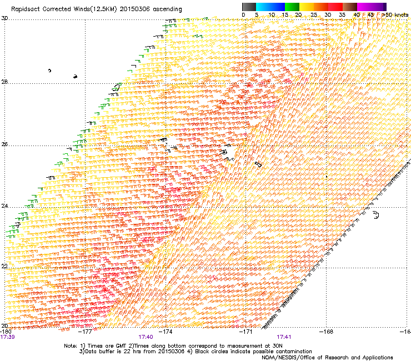Click the longitude label -177 on the bottom axis

[85, 332]
